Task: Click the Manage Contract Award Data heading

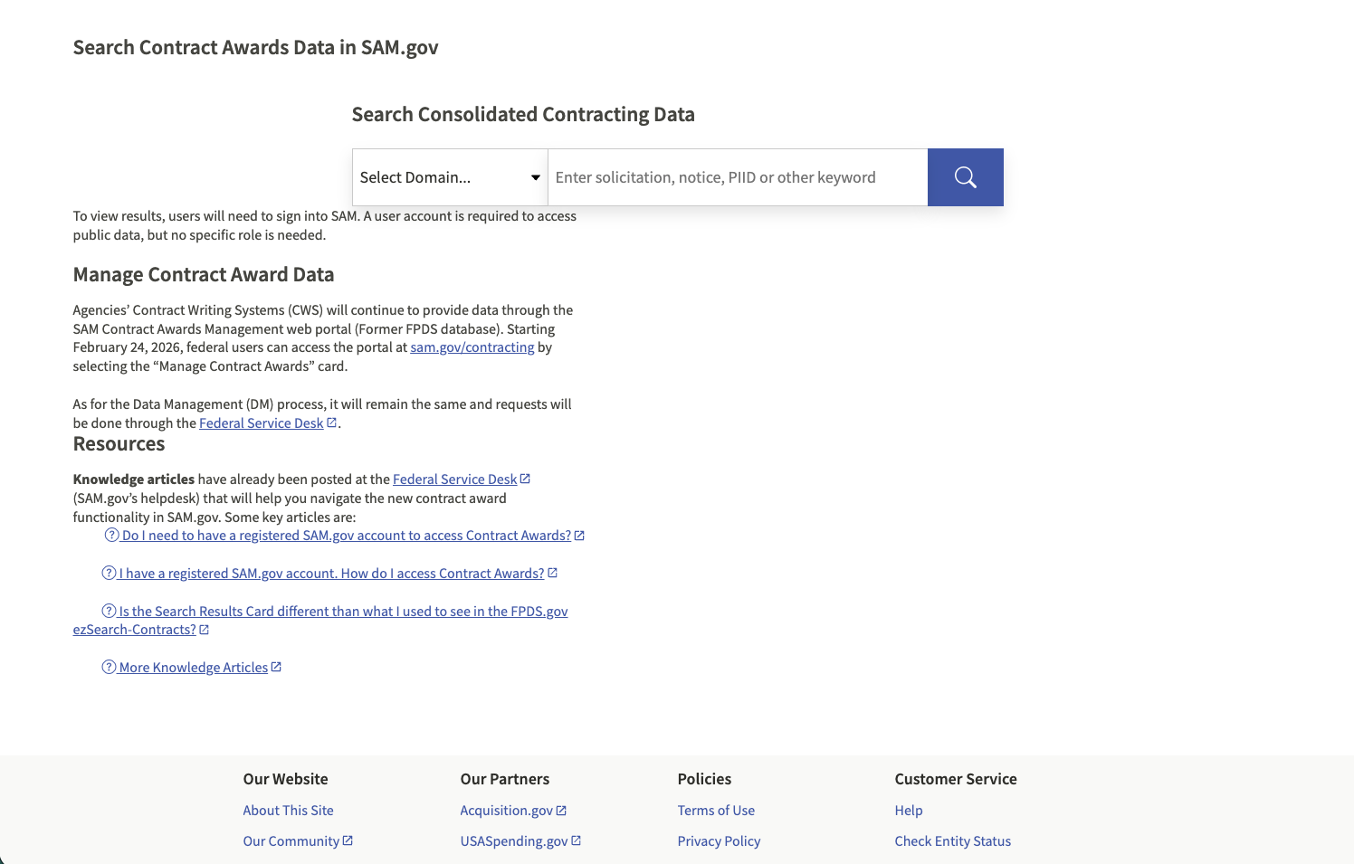Action: [204, 275]
